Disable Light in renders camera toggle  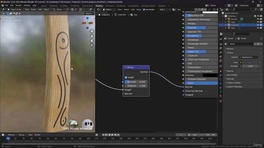tap(261, 28)
